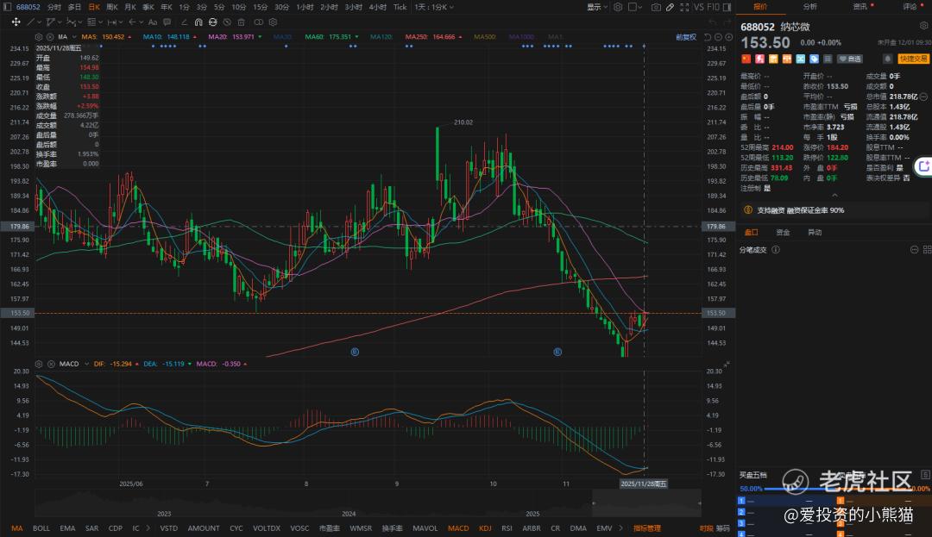Open chart settings hexagon gear icon
Viewport: 932px width, 537px height.
click(618, 7)
